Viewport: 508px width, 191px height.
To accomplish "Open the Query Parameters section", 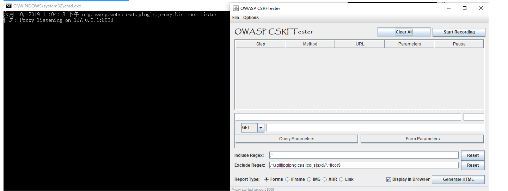I will coord(296,139).
